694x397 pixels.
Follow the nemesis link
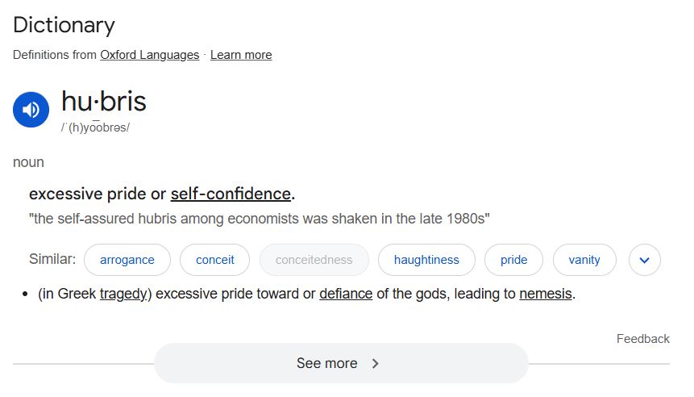coord(546,294)
